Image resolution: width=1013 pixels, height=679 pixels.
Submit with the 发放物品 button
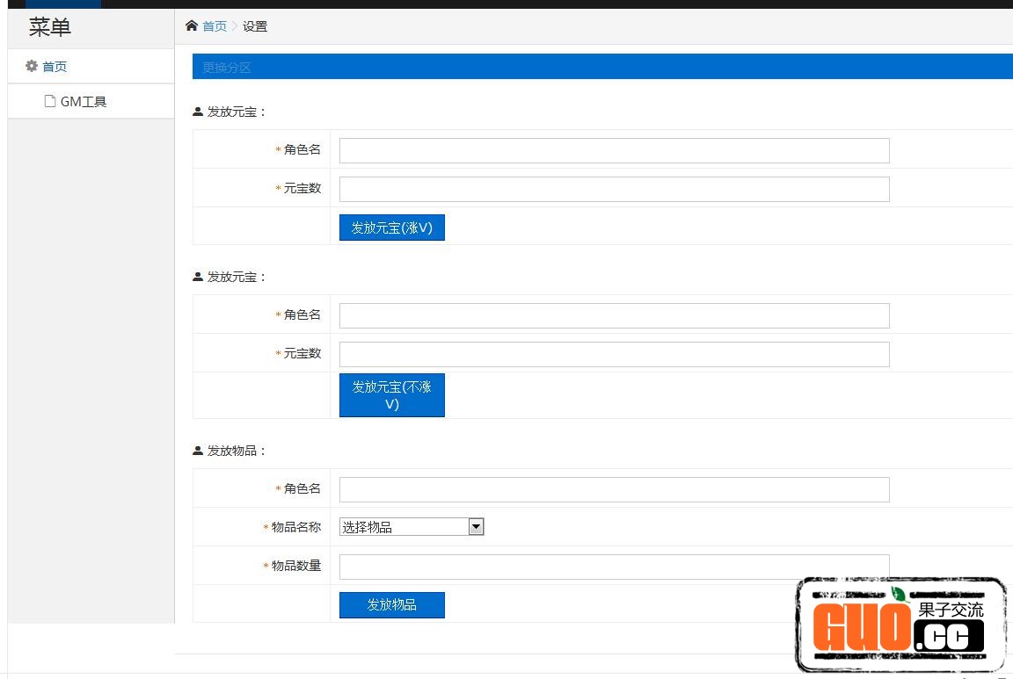tap(391, 605)
